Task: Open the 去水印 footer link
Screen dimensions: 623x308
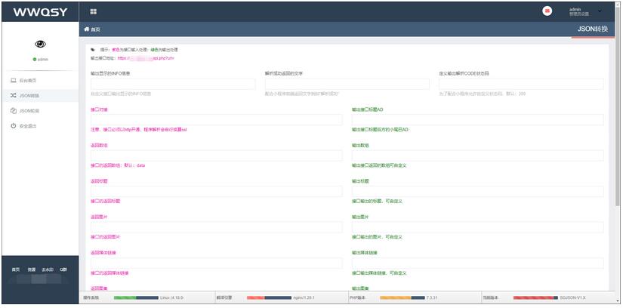Action: tap(48, 269)
